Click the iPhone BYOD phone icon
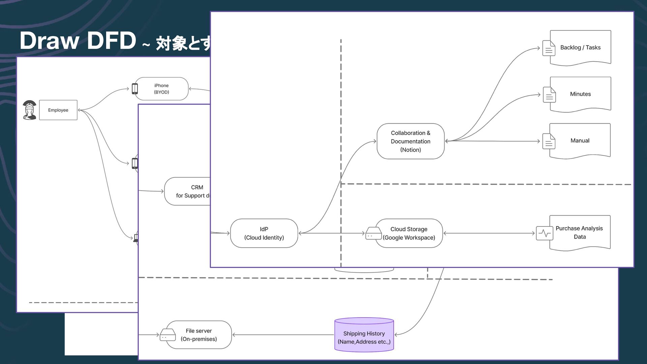 pyautogui.click(x=135, y=89)
